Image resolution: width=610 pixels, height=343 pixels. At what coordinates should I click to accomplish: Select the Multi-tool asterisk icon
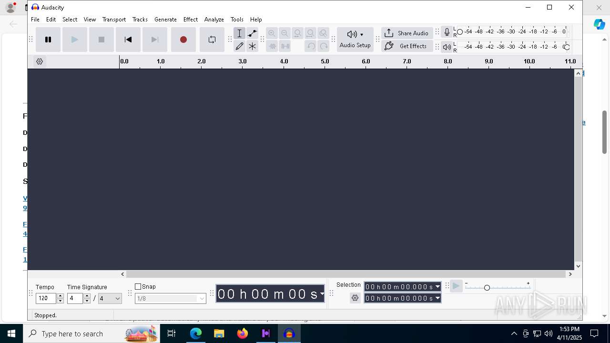click(253, 46)
